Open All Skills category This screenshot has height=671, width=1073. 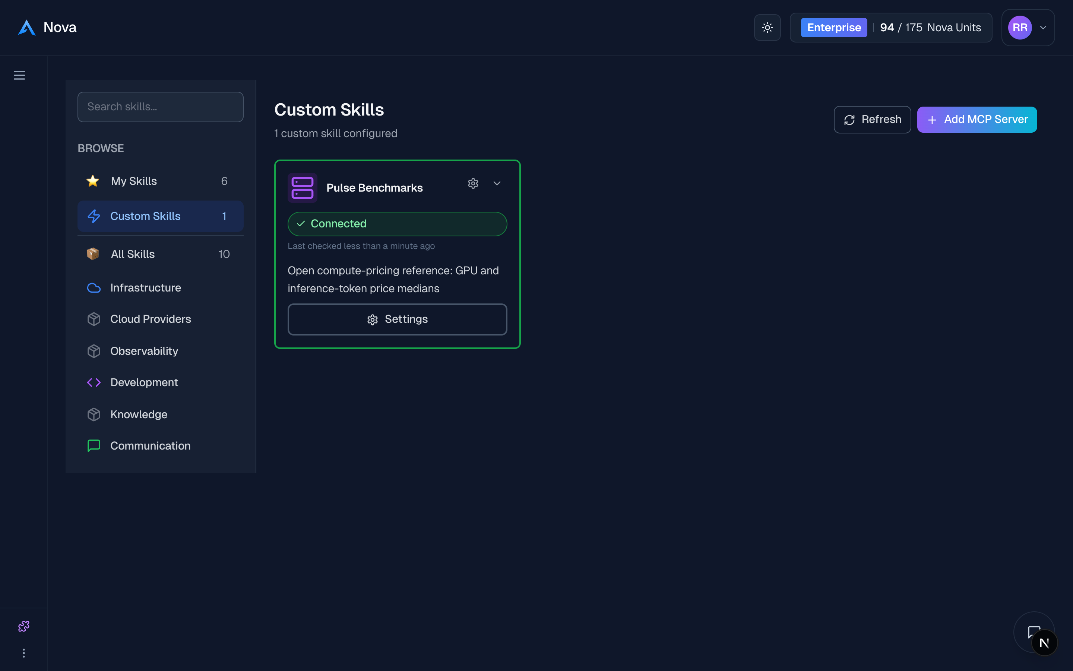pyautogui.click(x=161, y=254)
